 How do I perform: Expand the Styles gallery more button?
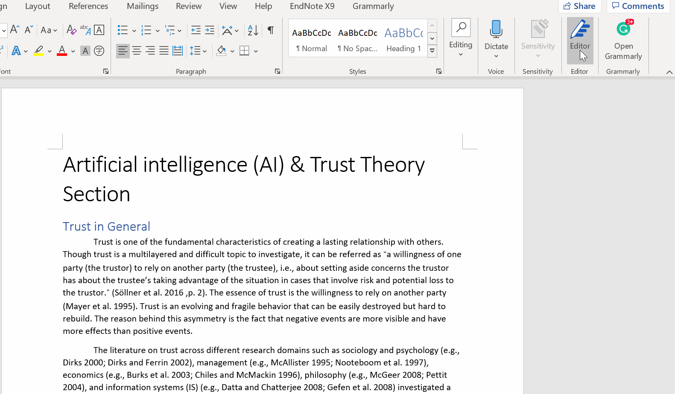click(432, 51)
